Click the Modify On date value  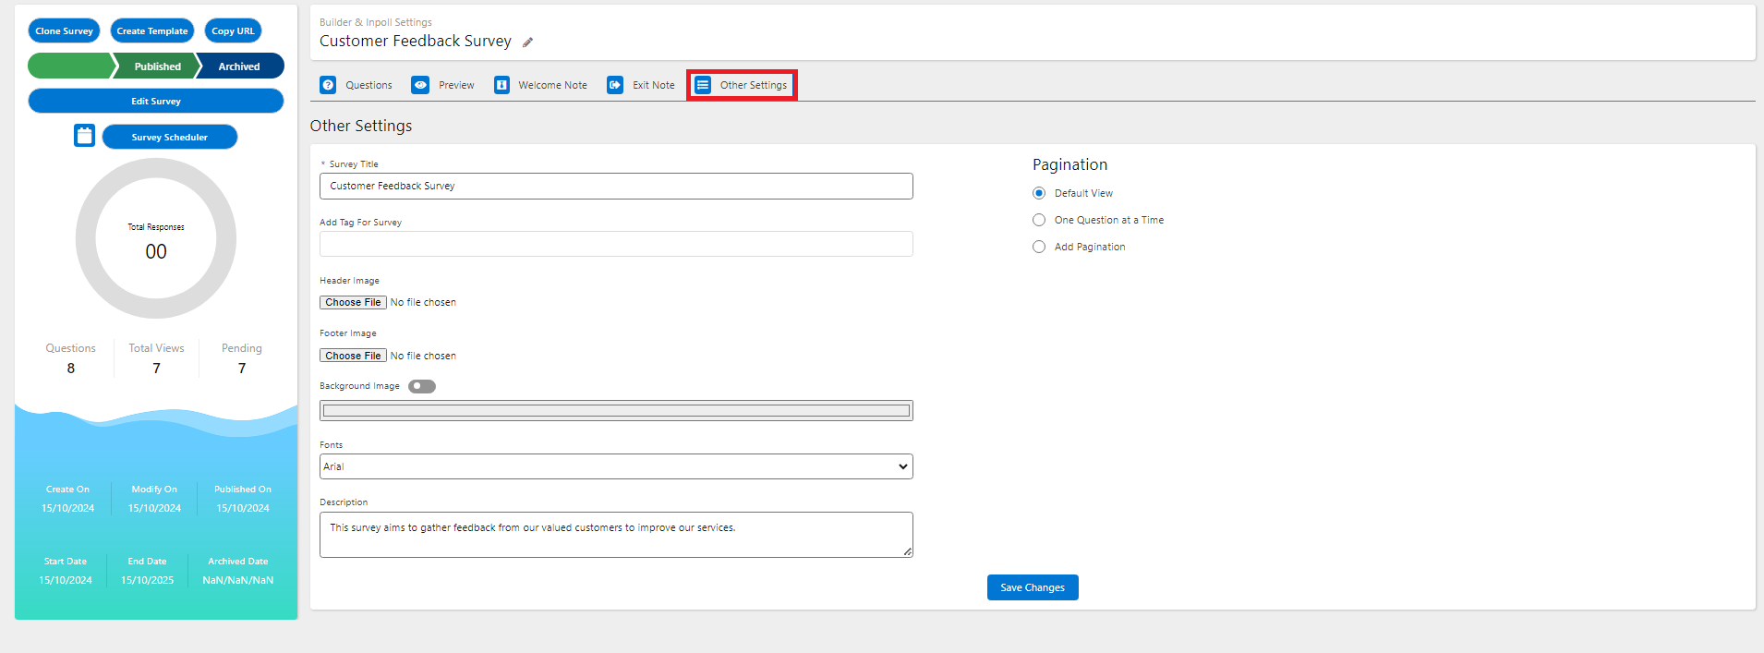(x=154, y=508)
